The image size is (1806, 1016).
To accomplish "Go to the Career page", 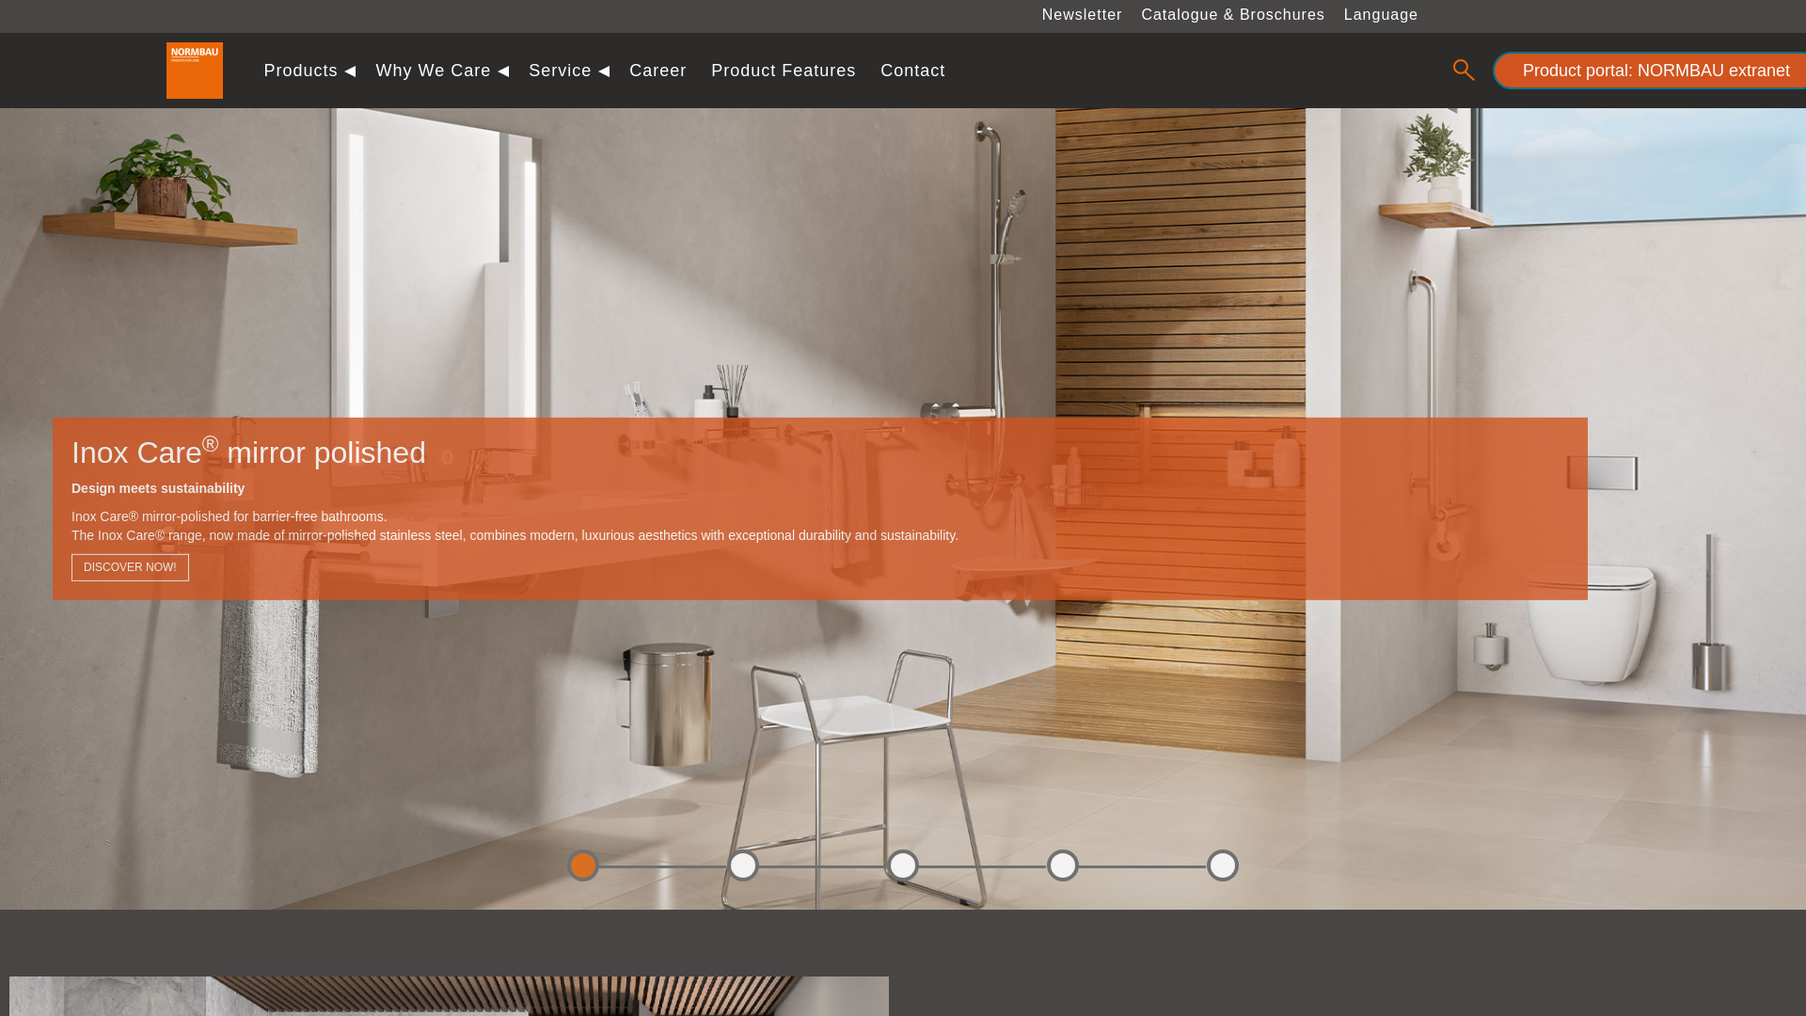I will click(x=657, y=71).
